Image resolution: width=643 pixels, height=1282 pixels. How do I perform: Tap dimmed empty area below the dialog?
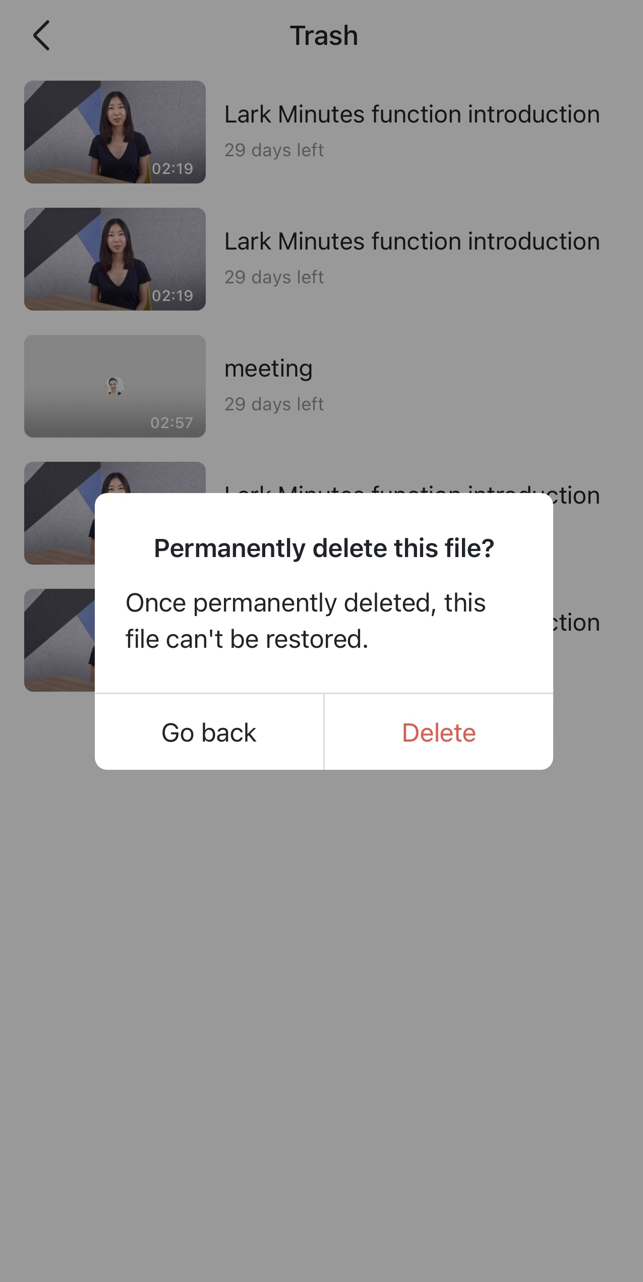[321, 1008]
